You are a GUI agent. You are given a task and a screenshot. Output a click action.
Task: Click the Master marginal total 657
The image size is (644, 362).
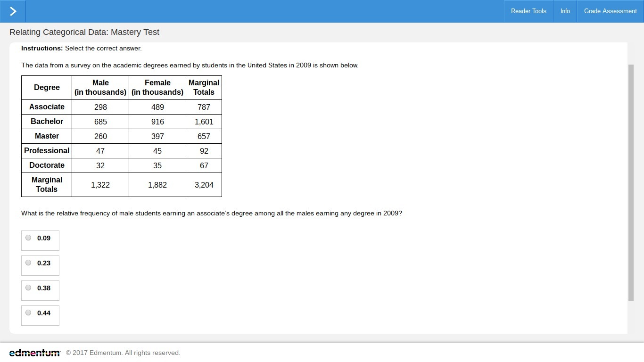pos(204,136)
